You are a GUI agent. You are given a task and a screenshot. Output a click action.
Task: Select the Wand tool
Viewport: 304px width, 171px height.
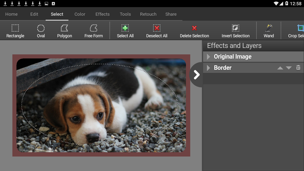(x=269, y=30)
